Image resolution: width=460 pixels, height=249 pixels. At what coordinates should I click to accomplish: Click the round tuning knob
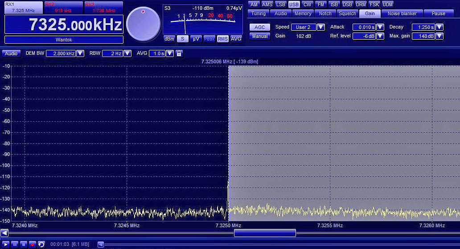(143, 24)
